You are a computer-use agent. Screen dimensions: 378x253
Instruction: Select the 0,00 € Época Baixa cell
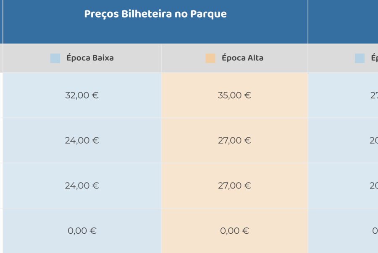point(82,231)
